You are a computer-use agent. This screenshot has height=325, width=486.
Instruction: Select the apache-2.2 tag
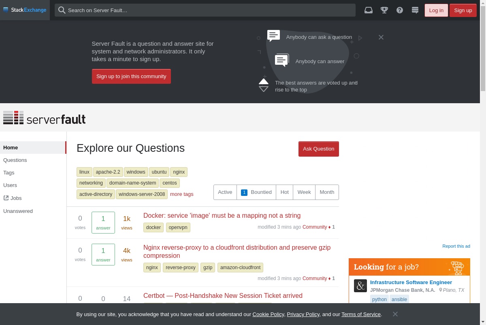coord(108,172)
